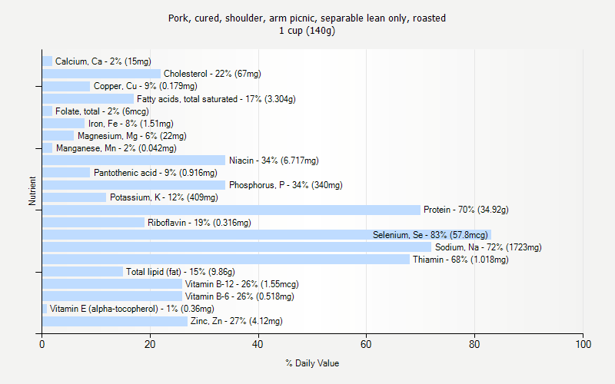Viewport: 615px width, 384px height.
Task: Click the 100 x-axis tick label
Action: pos(583,345)
